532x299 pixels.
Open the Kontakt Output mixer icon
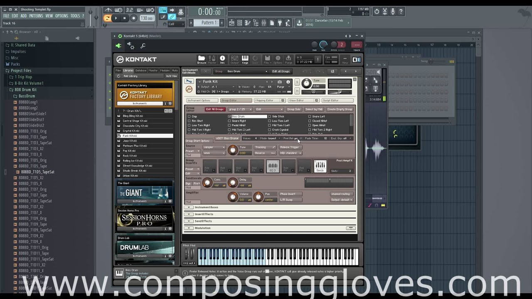pyautogui.click(x=234, y=59)
